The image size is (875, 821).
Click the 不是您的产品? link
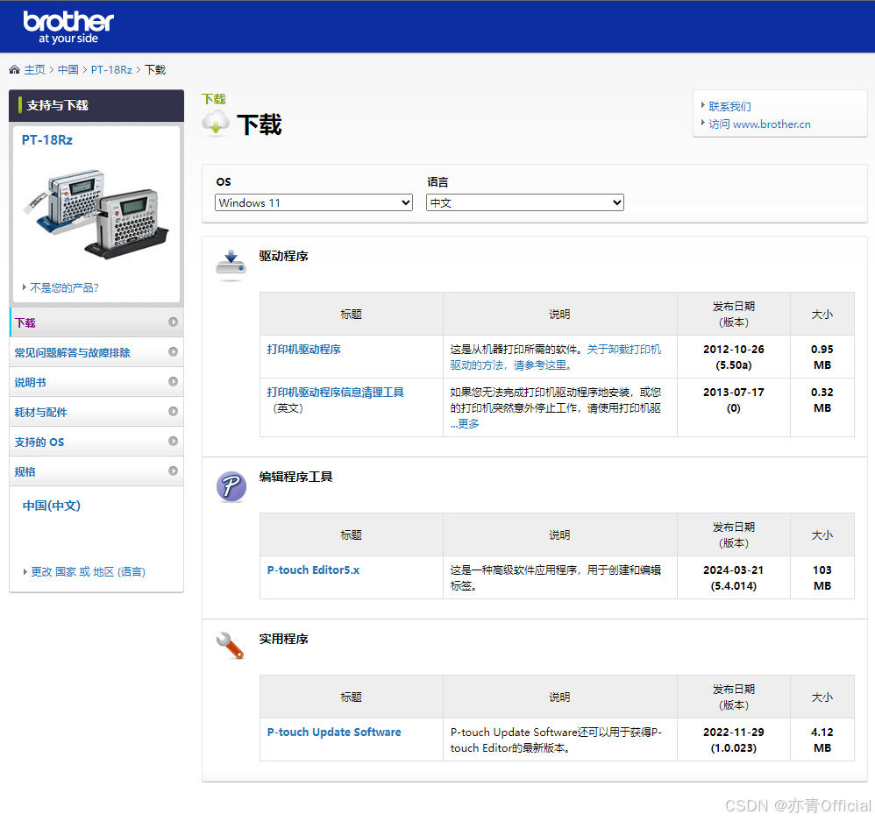coord(64,287)
